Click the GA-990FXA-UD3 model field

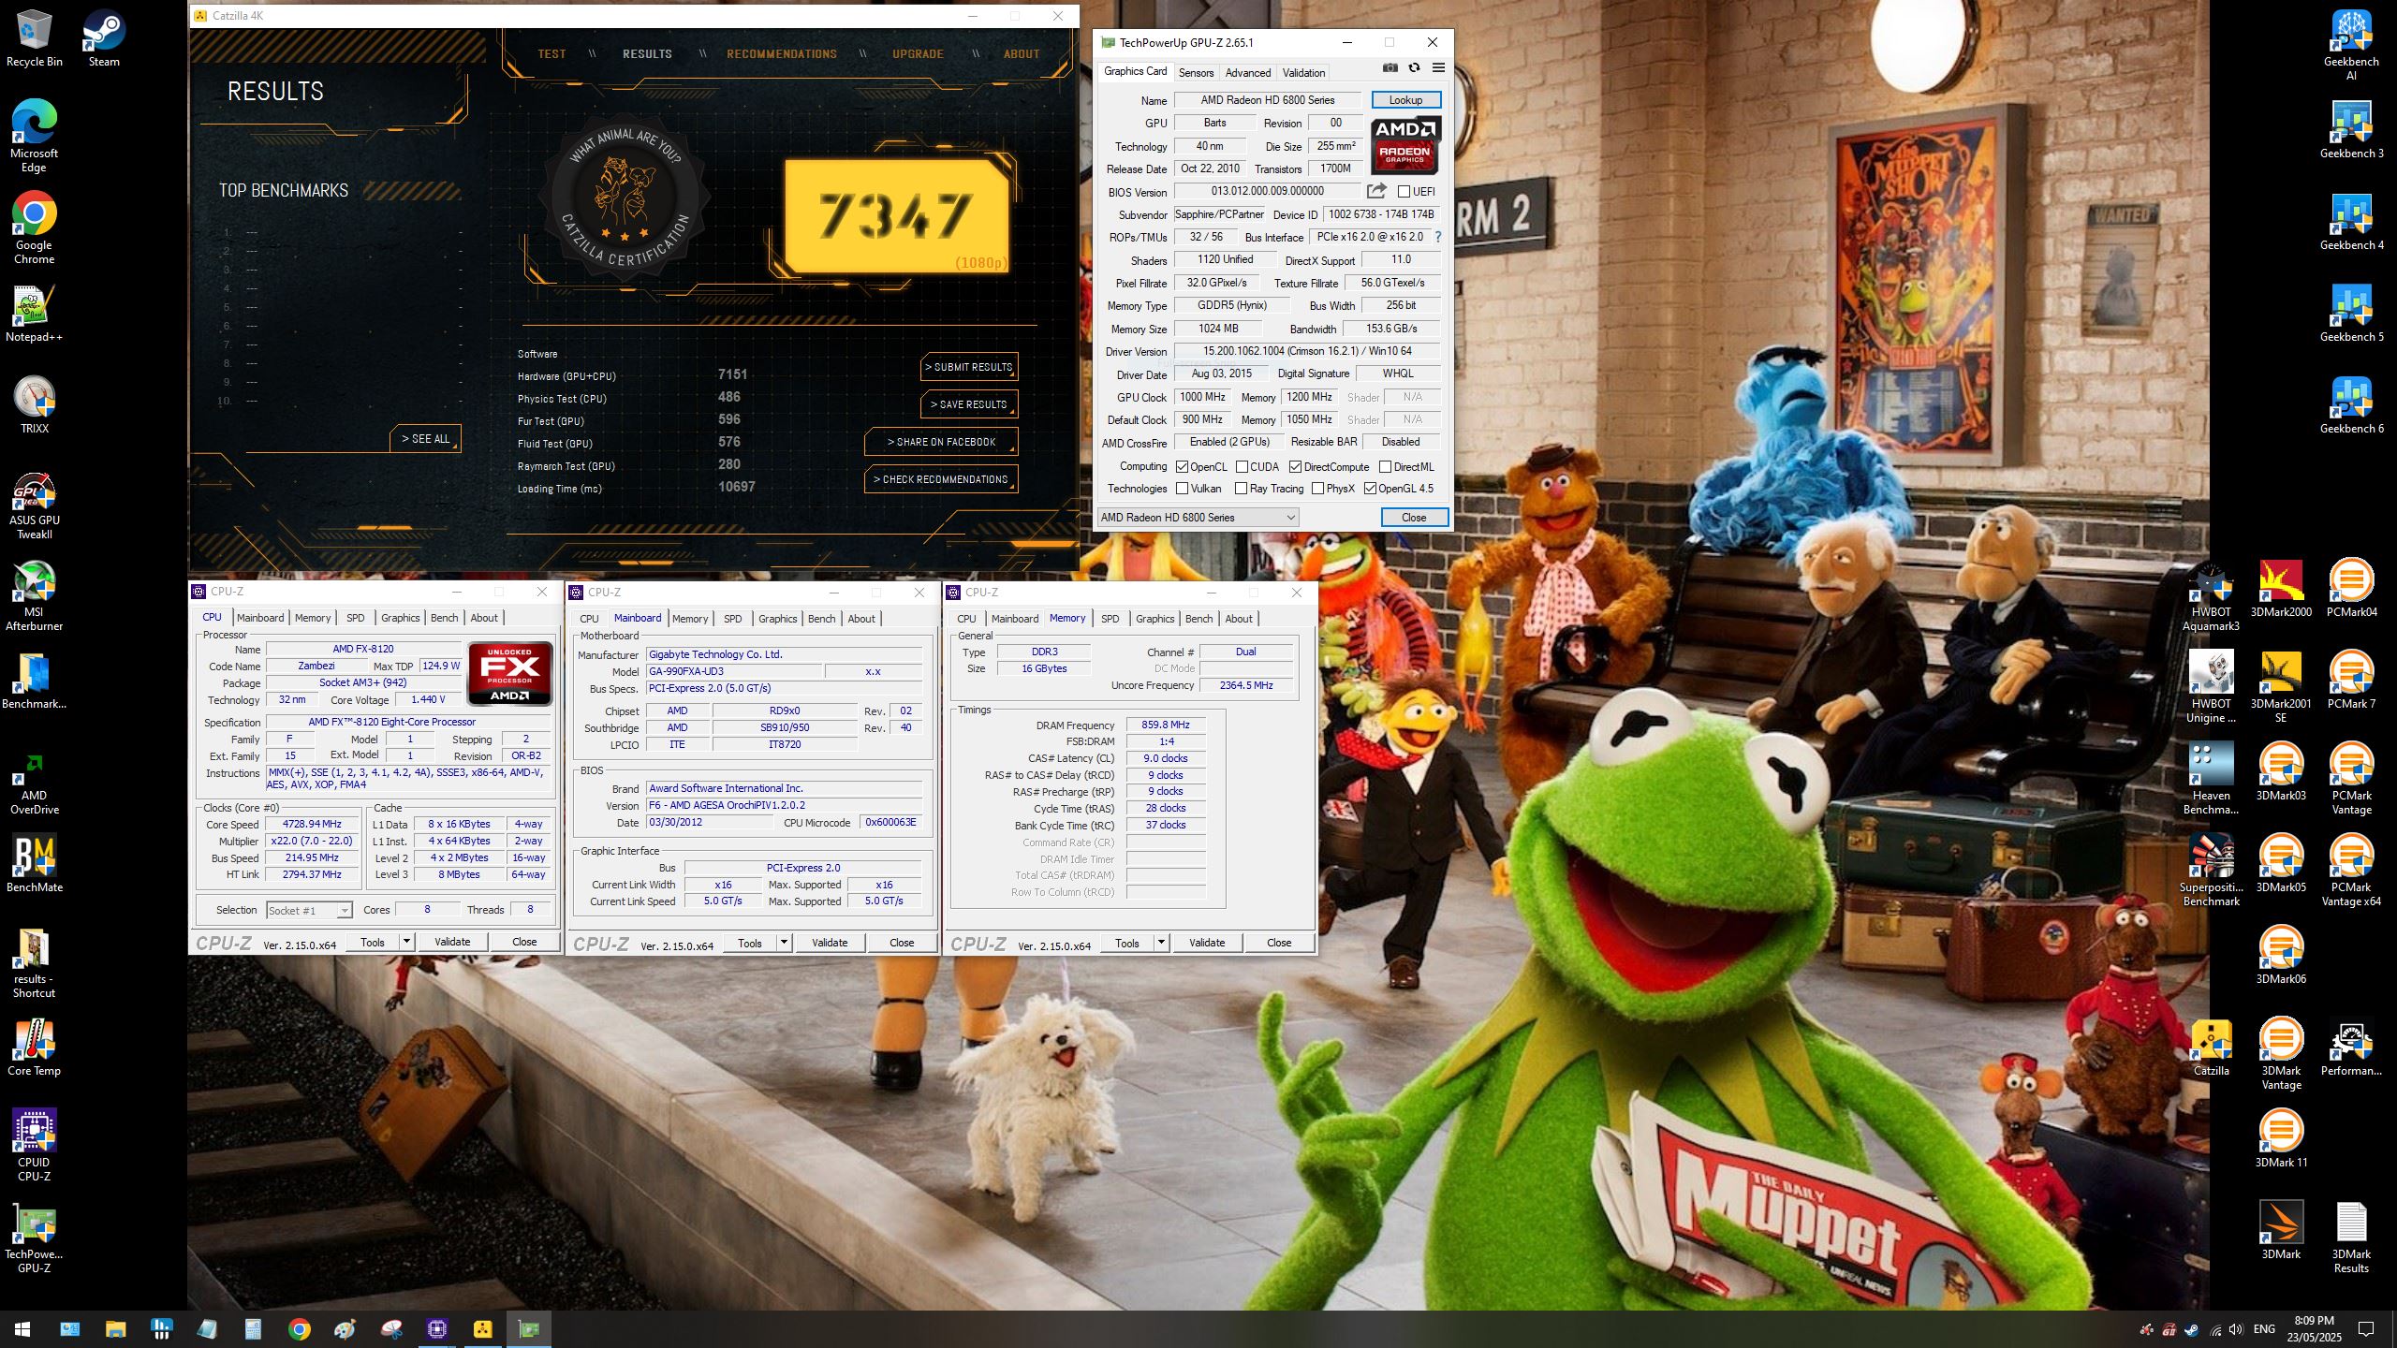734,672
